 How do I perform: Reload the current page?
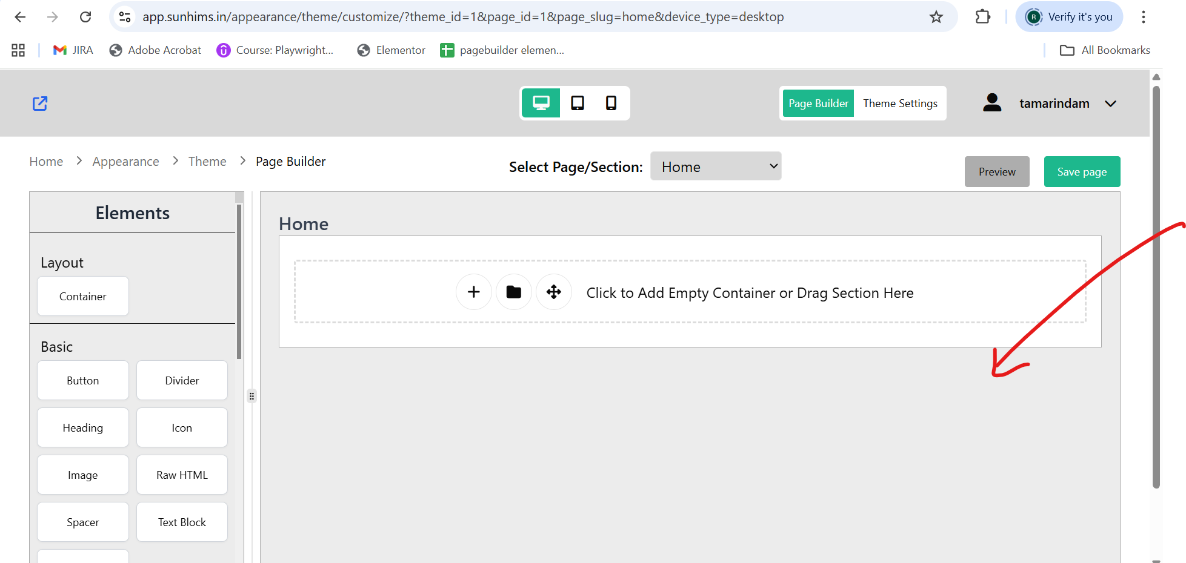(85, 17)
